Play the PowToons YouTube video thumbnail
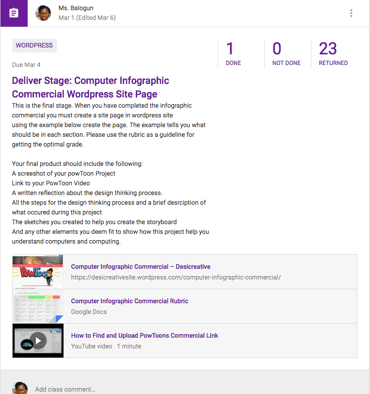Viewport: 370px width, 394px height. tap(38, 341)
